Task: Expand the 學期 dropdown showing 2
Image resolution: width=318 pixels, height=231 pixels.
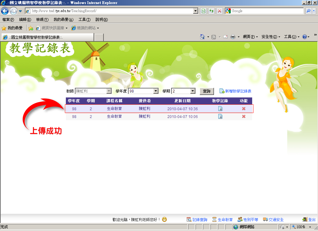Action: click(x=183, y=91)
